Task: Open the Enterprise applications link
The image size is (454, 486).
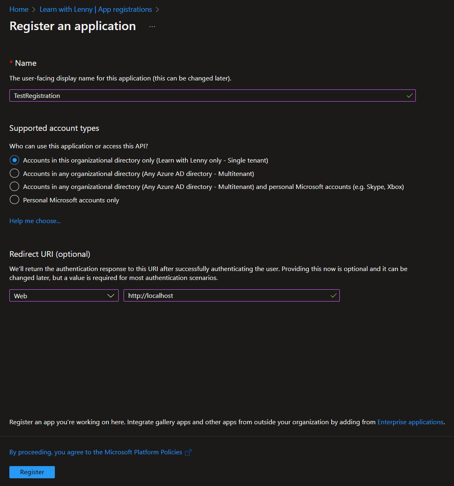Action: [x=410, y=422]
